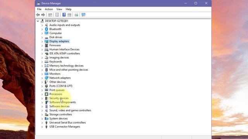This screenshot has height=139, width=248.
Task: Click the blue Help toolbar icon
Action: point(64,15)
